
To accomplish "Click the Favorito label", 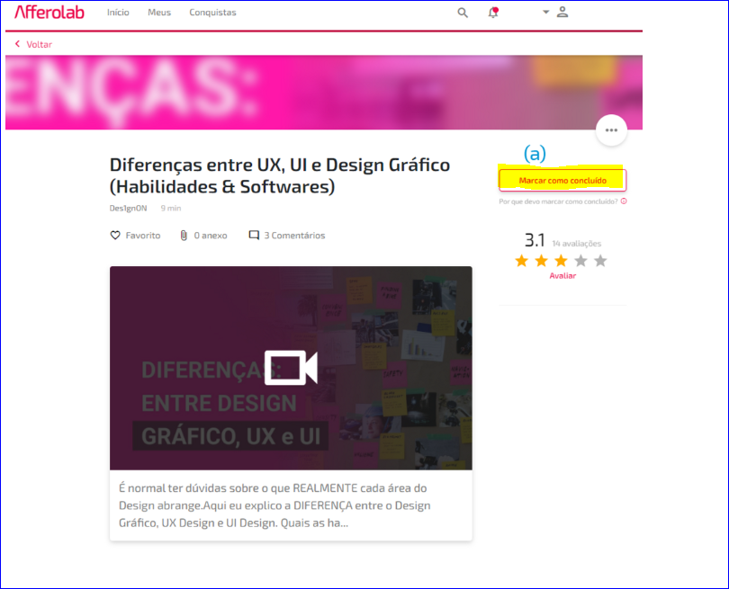I will click(143, 236).
